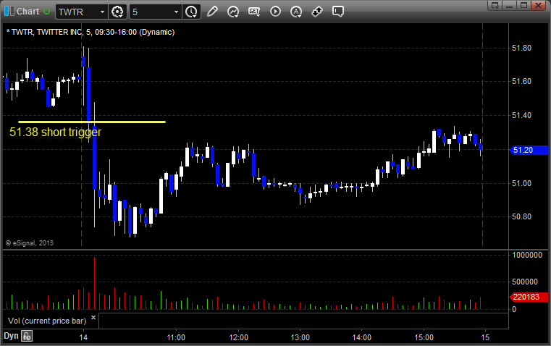This screenshot has height=346, width=551.
Task: Click the 500000 volume axis label
Action: tap(525, 282)
